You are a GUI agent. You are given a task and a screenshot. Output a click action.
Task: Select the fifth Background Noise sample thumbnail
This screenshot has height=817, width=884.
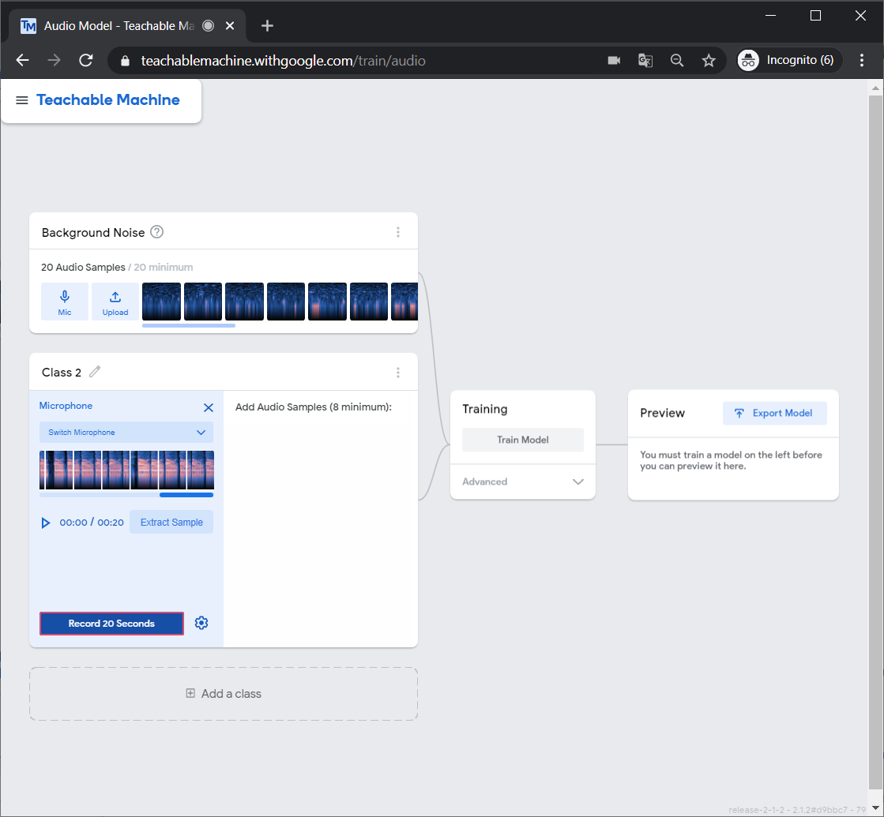328,302
